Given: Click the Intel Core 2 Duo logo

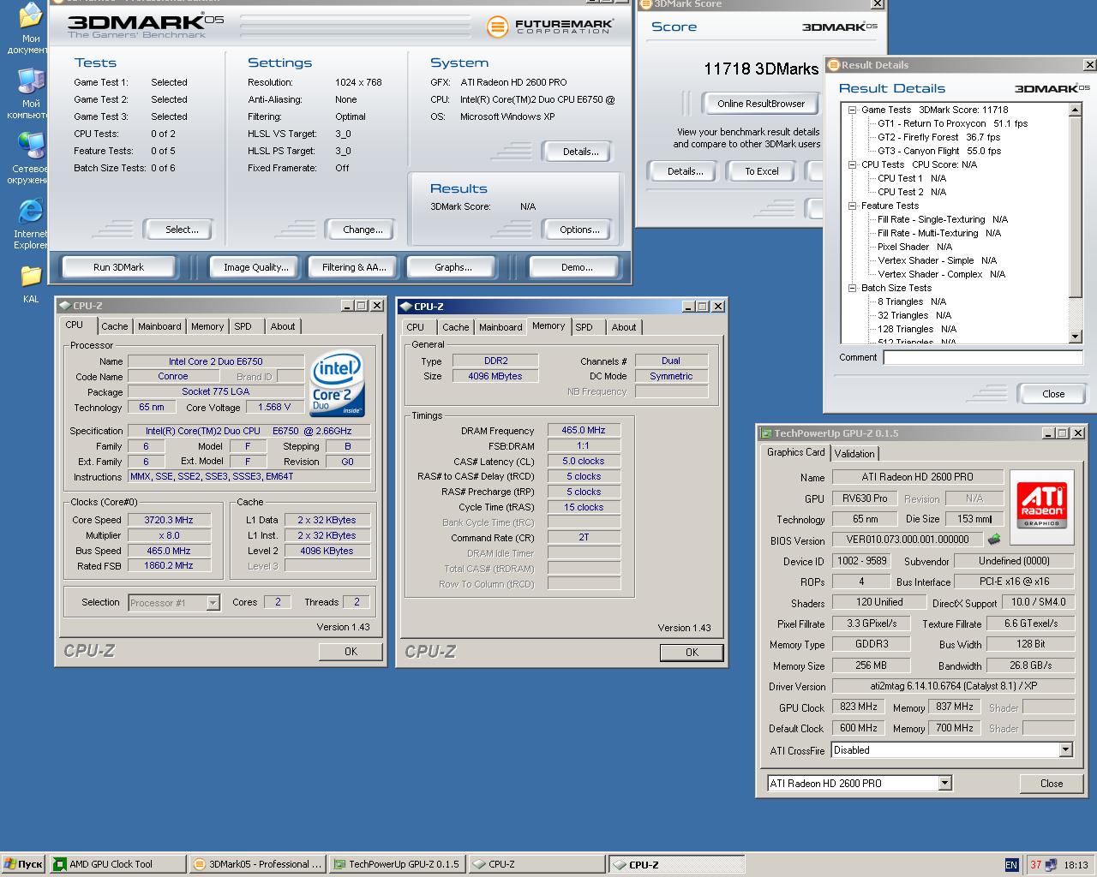Looking at the screenshot, I should (x=337, y=383).
